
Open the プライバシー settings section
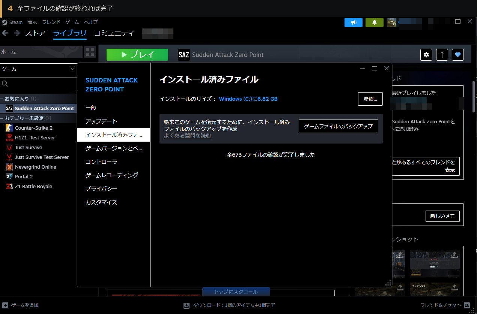(113, 189)
